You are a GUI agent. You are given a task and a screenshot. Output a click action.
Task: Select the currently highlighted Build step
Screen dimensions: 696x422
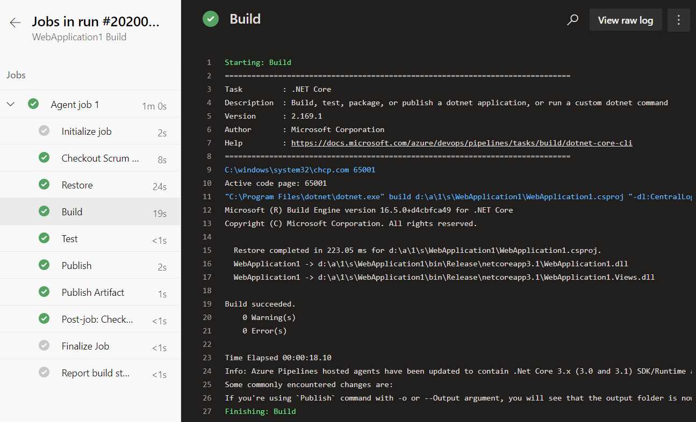click(x=71, y=212)
